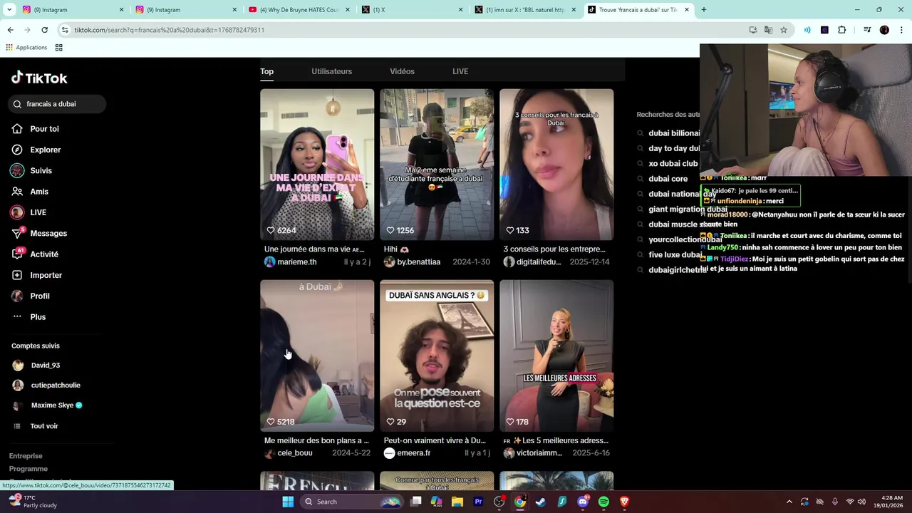Viewport: 912px width, 513px height.
Task: Open the Activité notifications icon
Action: 17,254
